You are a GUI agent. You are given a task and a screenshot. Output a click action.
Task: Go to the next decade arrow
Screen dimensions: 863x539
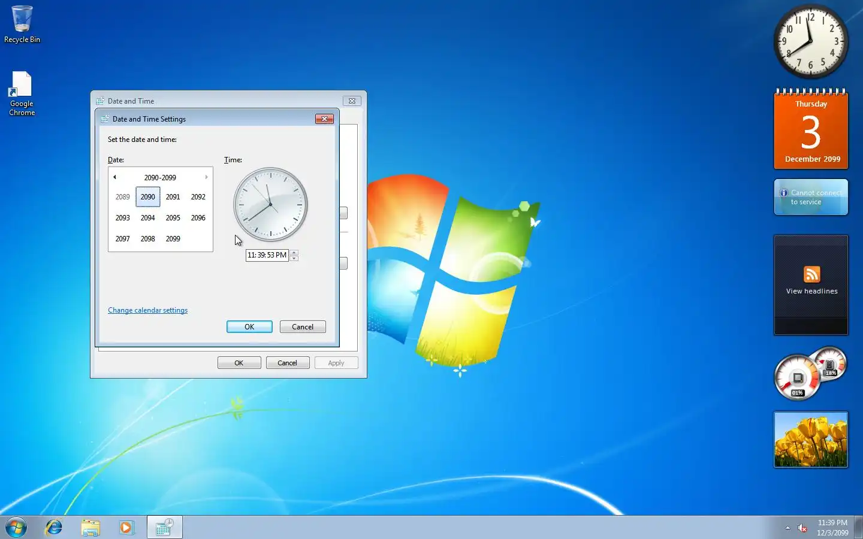tap(206, 177)
